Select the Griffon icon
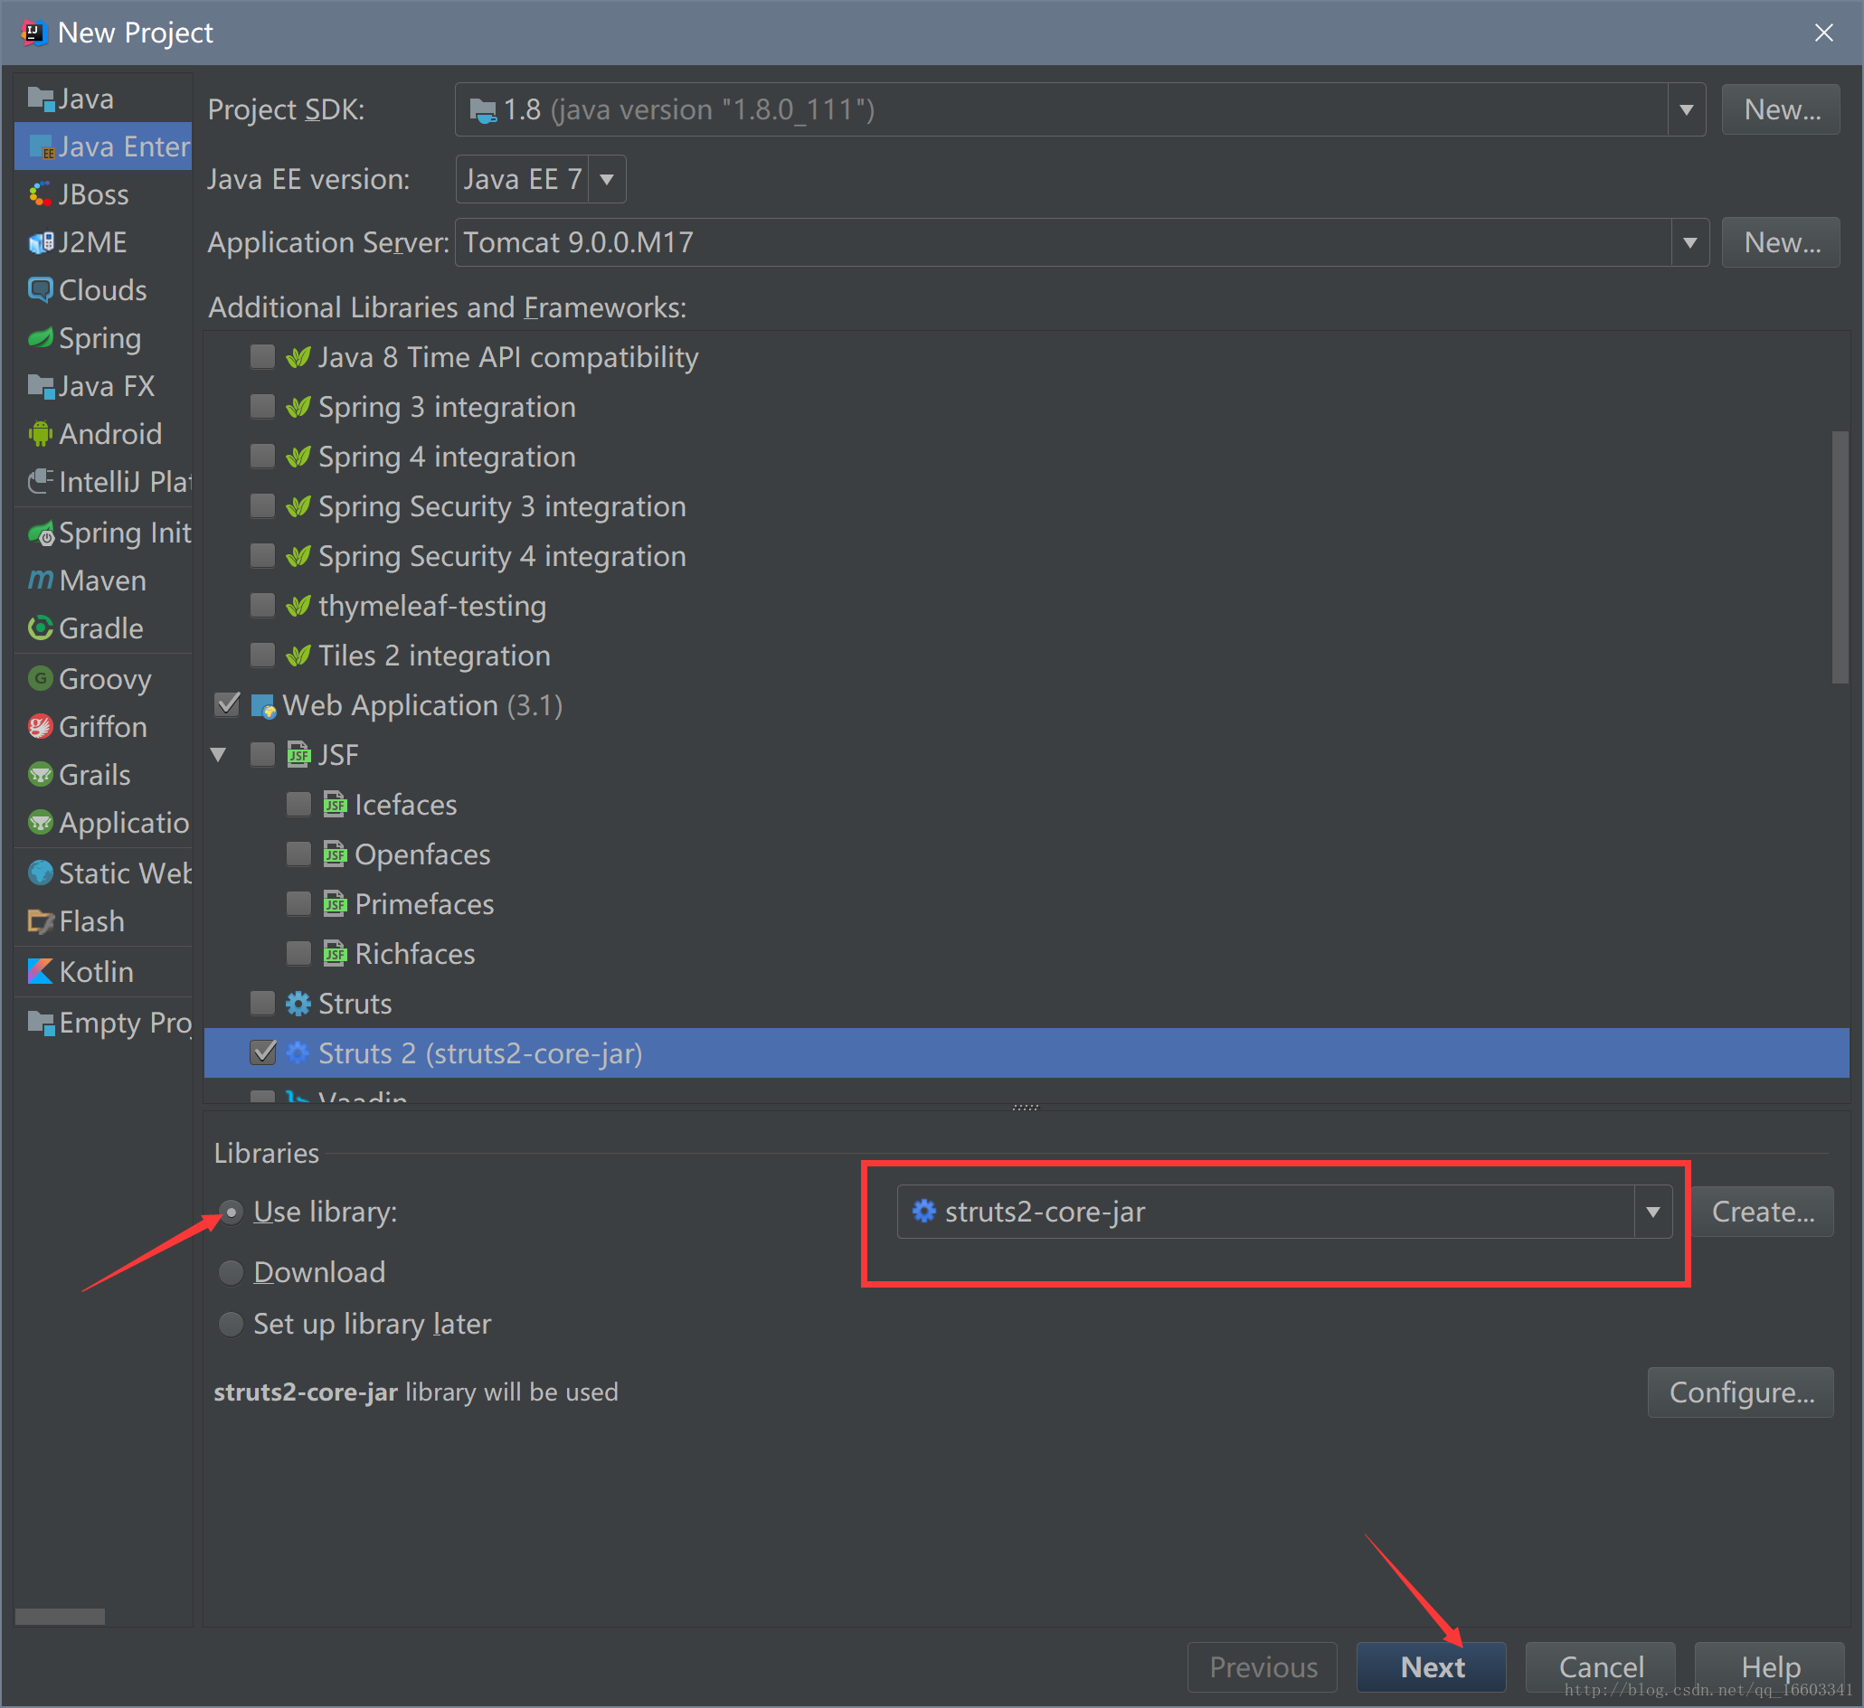1864x1708 pixels. coord(41,727)
